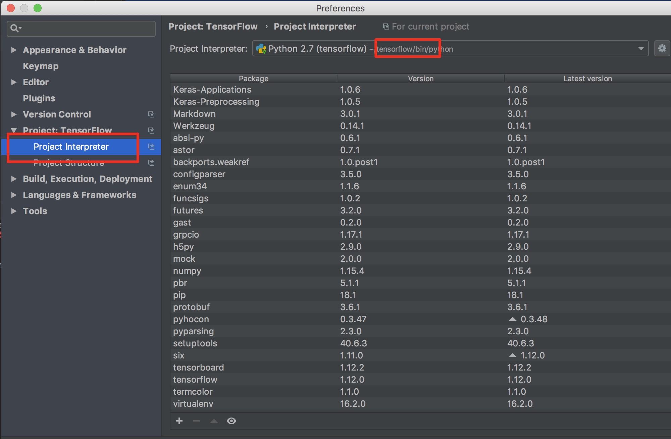This screenshot has width=671, height=439.
Task: Sort by Latest version column header
Action: 588,79
